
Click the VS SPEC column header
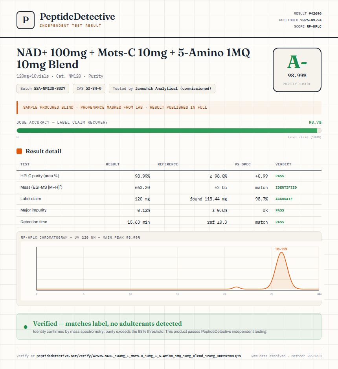242,164
